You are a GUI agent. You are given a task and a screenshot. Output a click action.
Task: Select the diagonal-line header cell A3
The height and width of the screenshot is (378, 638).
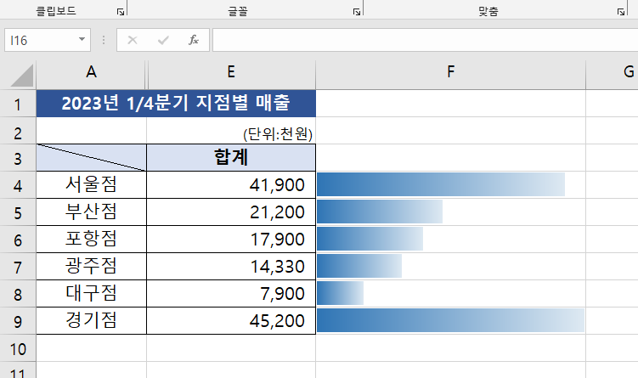coord(91,158)
